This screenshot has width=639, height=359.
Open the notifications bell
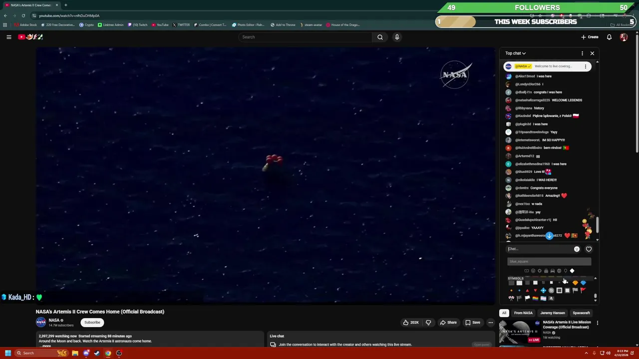coord(609,37)
